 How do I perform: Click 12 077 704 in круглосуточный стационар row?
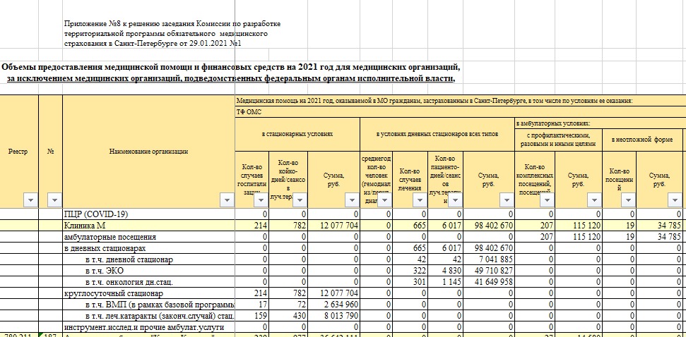(335, 293)
